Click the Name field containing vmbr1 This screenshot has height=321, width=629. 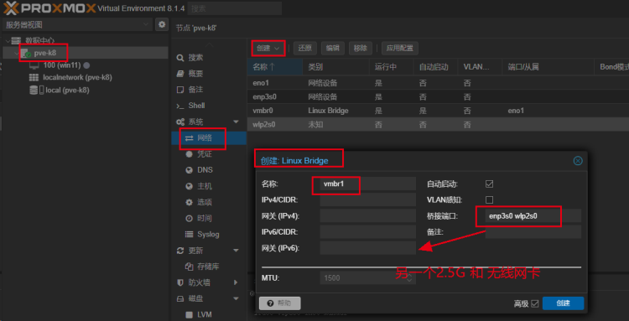tap(368, 184)
